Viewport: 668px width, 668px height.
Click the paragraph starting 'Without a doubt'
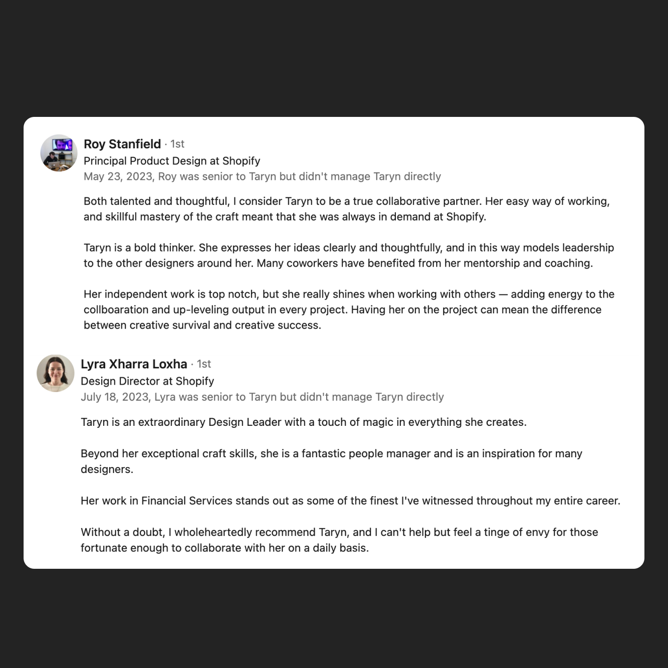tap(339, 540)
